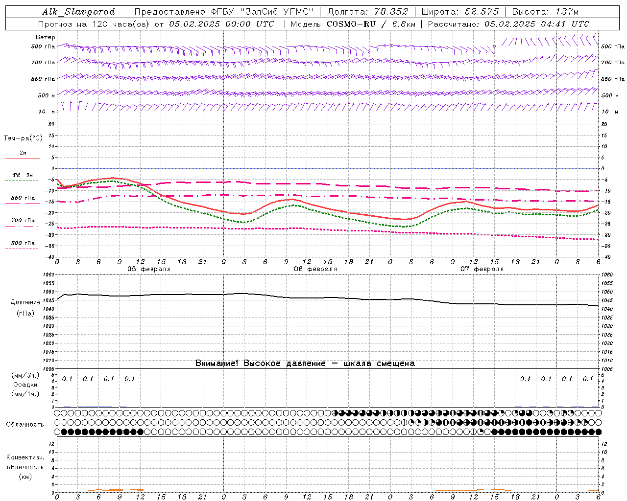Viewport: 627px width, 501px height.
Task: Select the 'Предоставлено ФГБУ "ЗапСиб УГМС"' text
Action: (x=224, y=12)
